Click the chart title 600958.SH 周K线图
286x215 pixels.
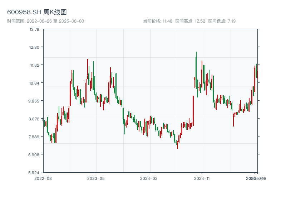tap(37, 12)
